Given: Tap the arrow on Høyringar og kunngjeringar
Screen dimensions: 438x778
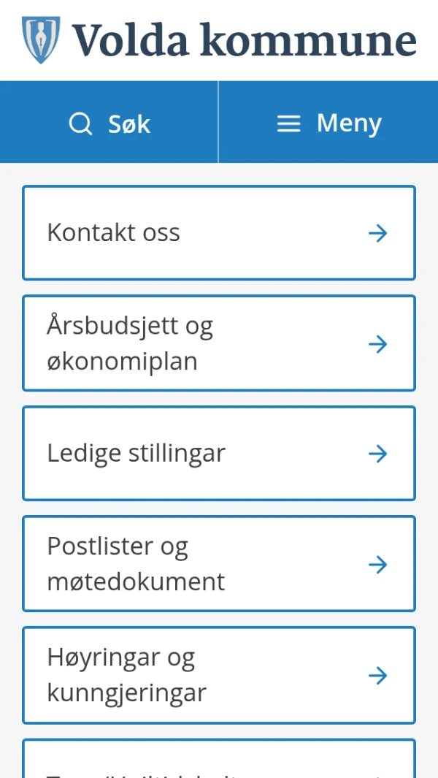Looking at the screenshot, I should pos(377,675).
